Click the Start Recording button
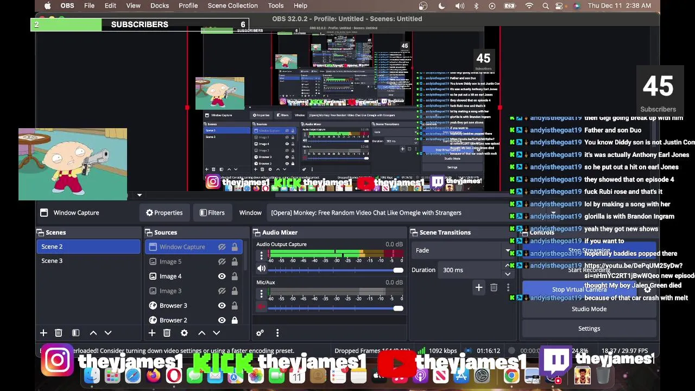Image resolution: width=695 pixels, height=391 pixels. pos(589,270)
